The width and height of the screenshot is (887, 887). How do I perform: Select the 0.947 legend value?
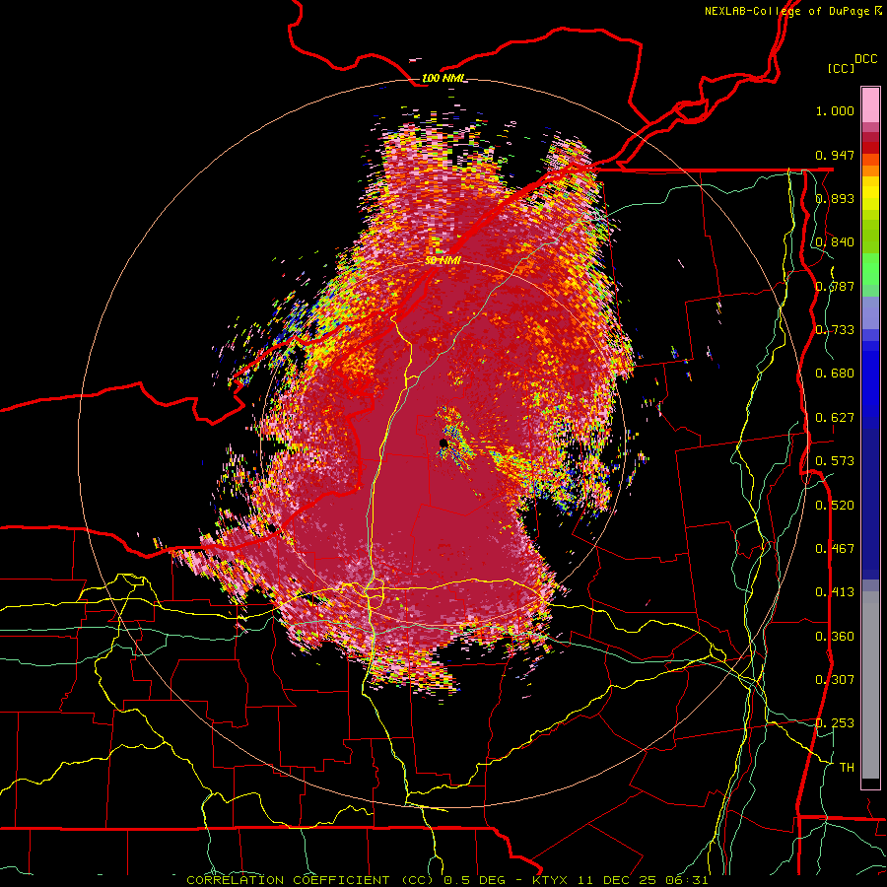(x=835, y=155)
